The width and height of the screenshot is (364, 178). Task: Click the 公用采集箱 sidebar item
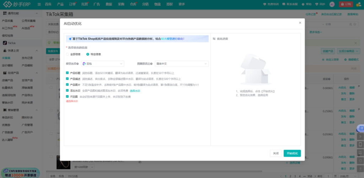click(x=28, y=21)
